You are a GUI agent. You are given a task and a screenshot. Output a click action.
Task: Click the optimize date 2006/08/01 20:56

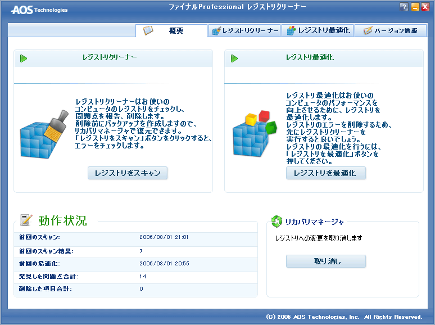(164, 264)
